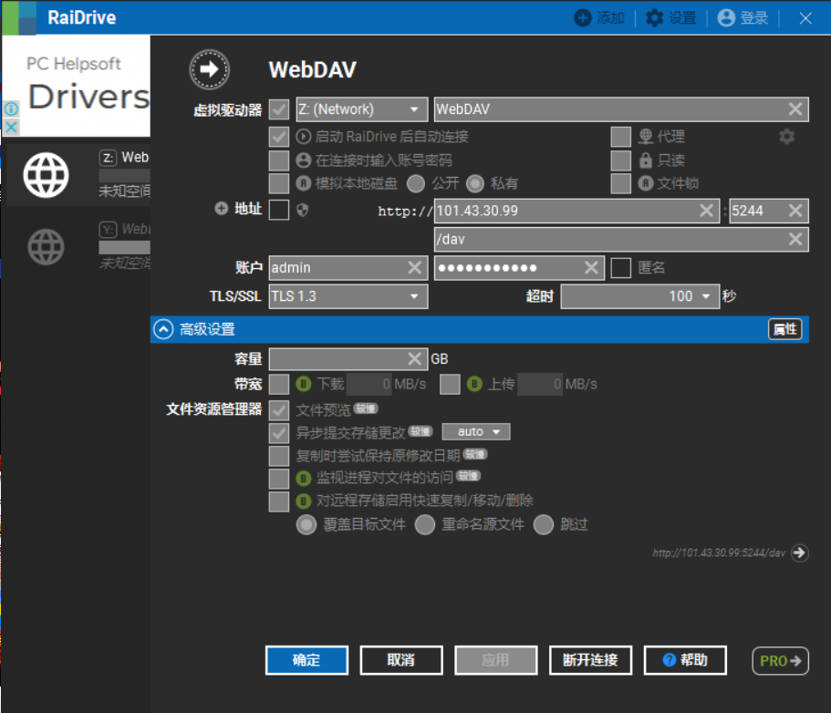Clear the /dav path field
The image size is (831, 713).
[795, 239]
